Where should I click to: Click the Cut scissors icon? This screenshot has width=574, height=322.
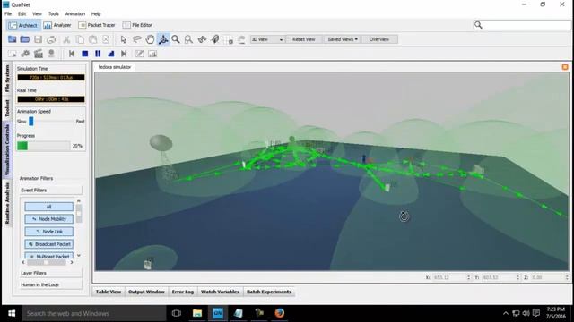(x=66, y=39)
